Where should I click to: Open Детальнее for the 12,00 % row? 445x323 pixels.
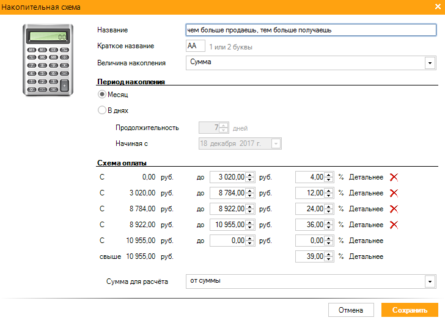point(366,193)
